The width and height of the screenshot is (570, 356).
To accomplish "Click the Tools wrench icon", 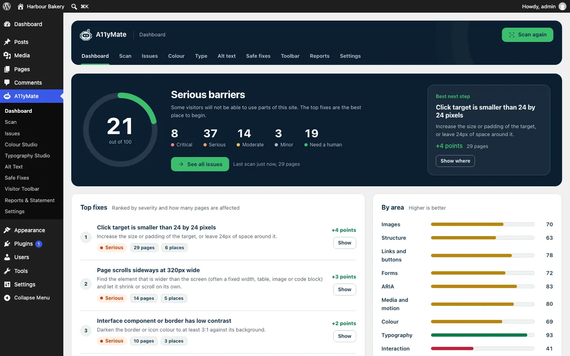I will click(7, 271).
